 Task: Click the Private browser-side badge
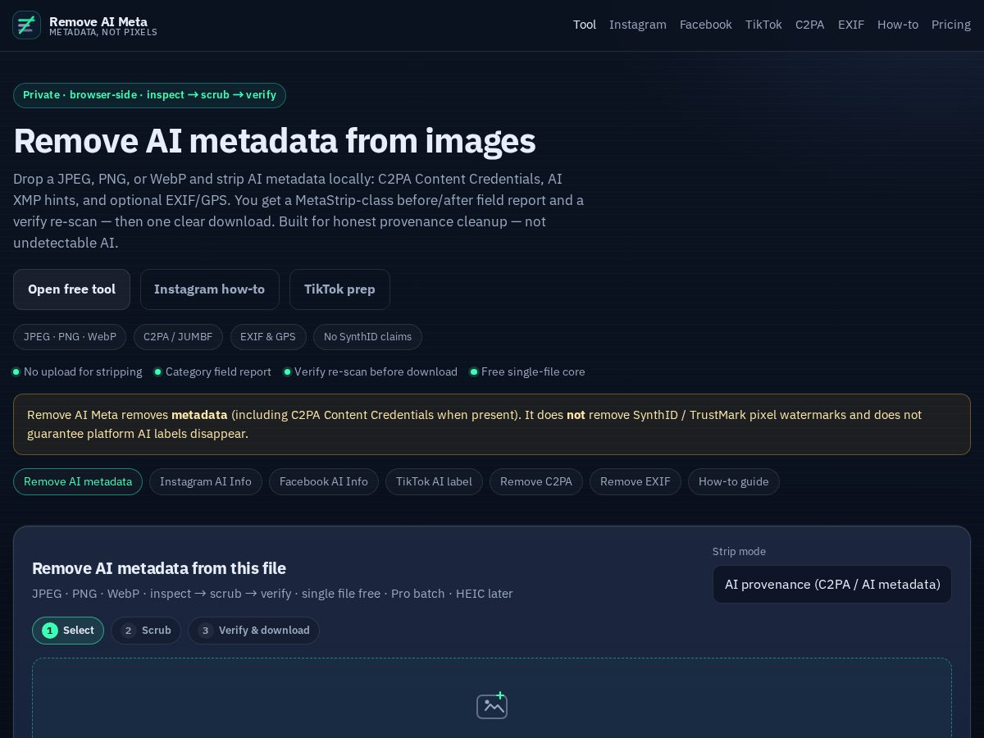[x=149, y=95]
